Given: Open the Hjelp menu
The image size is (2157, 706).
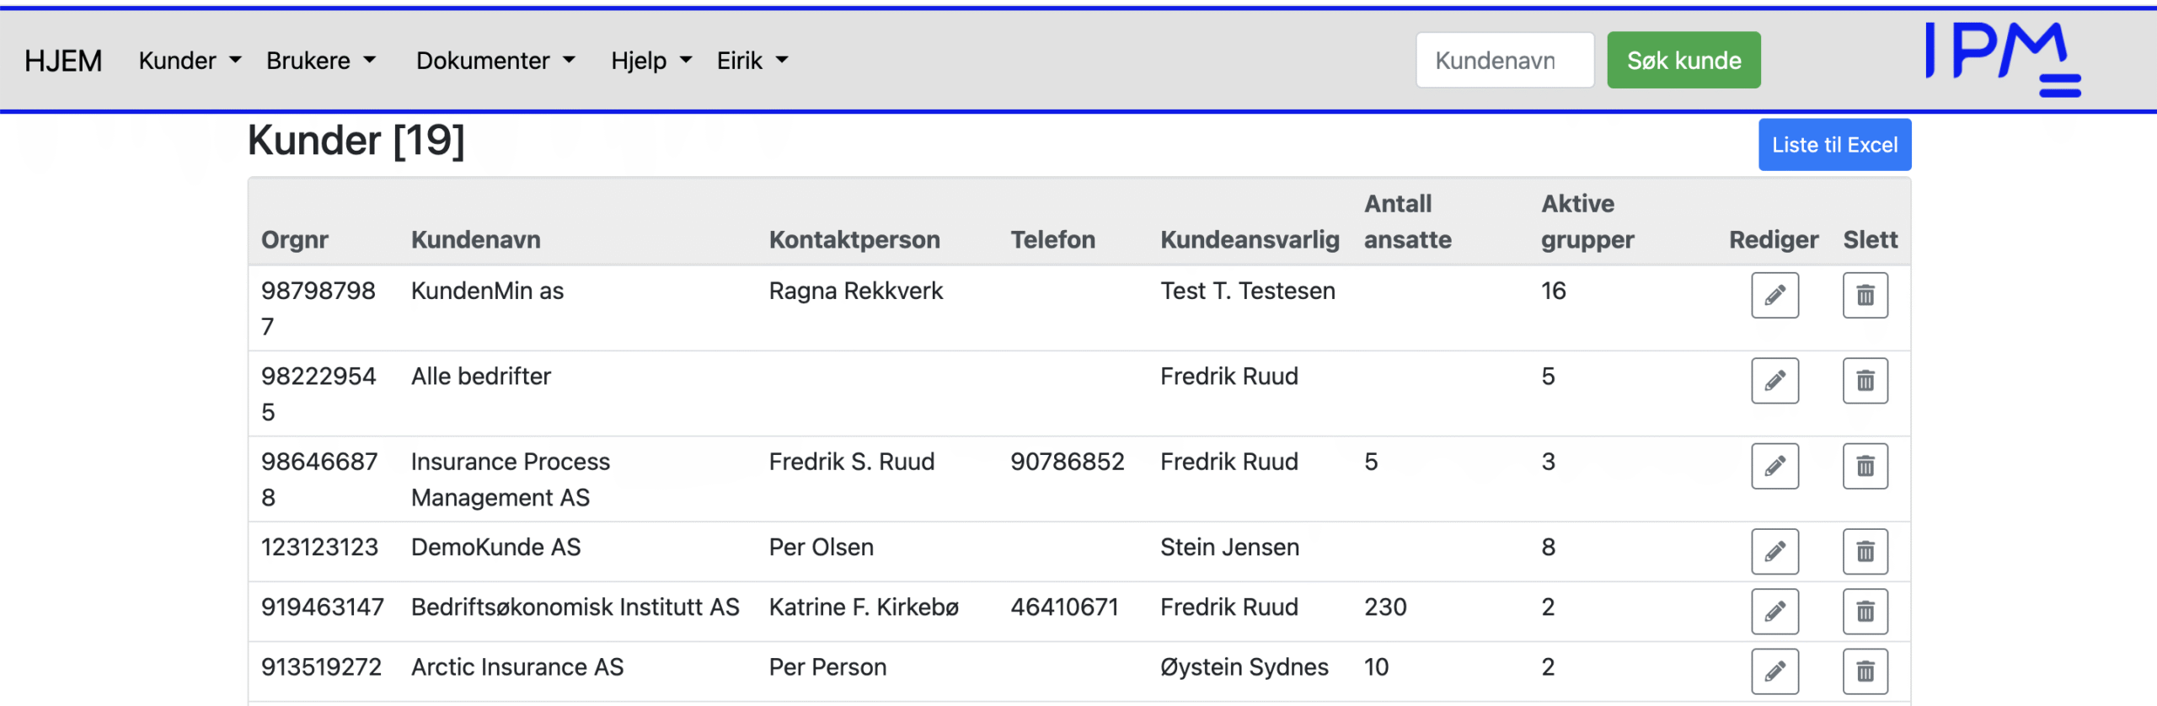Looking at the screenshot, I should pos(650,61).
